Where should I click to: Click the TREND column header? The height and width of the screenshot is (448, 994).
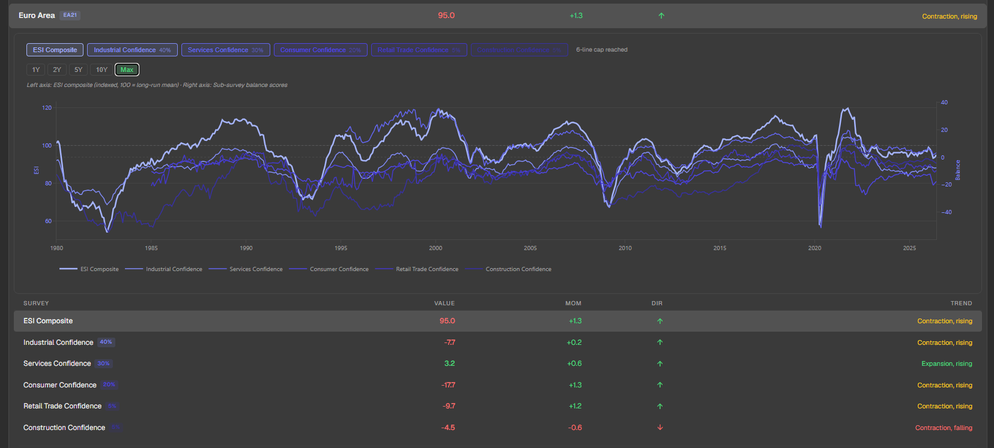tap(961, 303)
